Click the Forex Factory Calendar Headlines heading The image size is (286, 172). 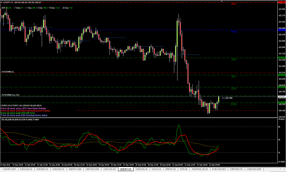(22, 106)
